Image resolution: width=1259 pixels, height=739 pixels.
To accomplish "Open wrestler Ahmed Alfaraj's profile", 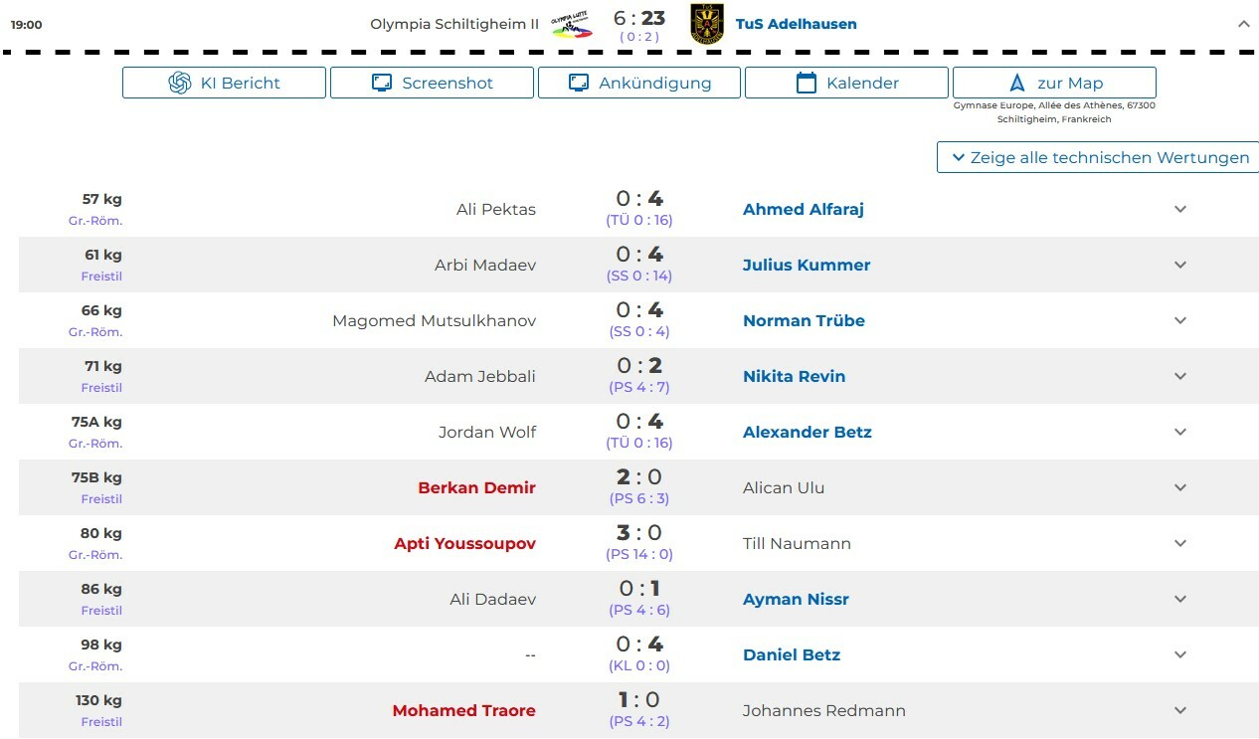I will click(x=803, y=210).
